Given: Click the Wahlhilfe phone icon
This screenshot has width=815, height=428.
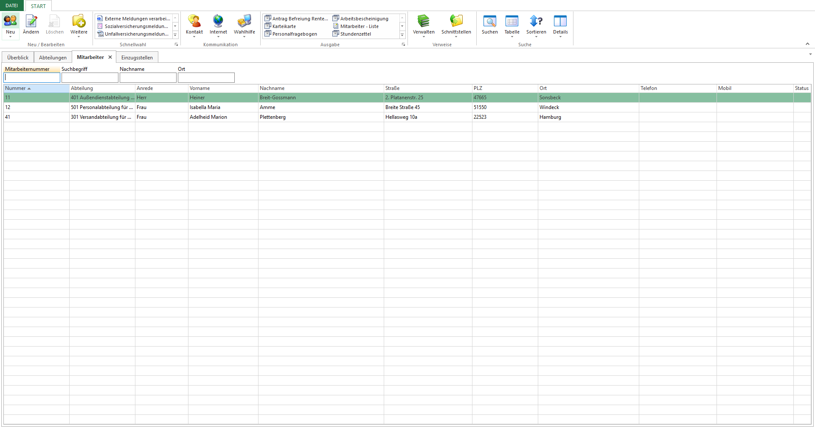Looking at the screenshot, I should pos(244,21).
